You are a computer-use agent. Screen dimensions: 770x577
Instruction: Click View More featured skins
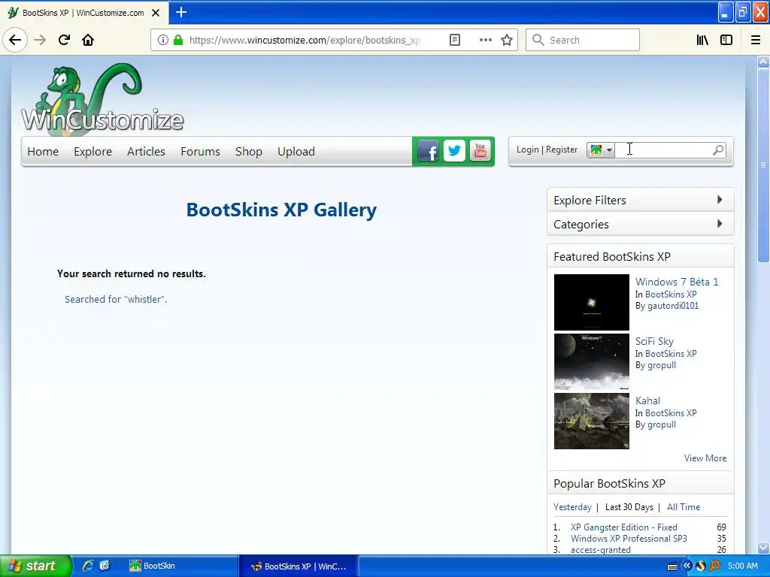coord(705,458)
